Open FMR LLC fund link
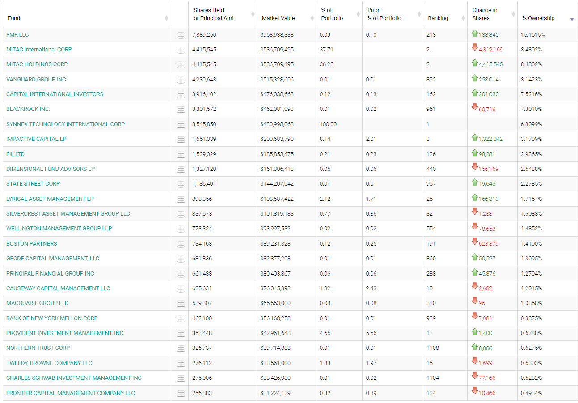578x403 pixels. coord(17,35)
